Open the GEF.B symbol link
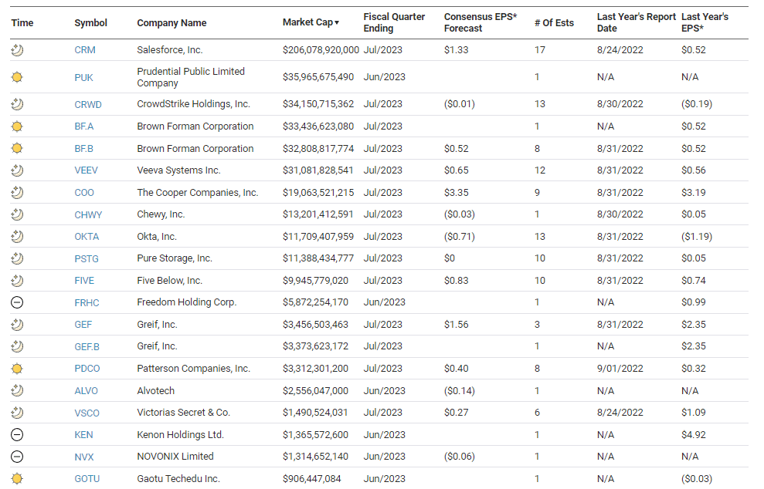 click(x=87, y=347)
